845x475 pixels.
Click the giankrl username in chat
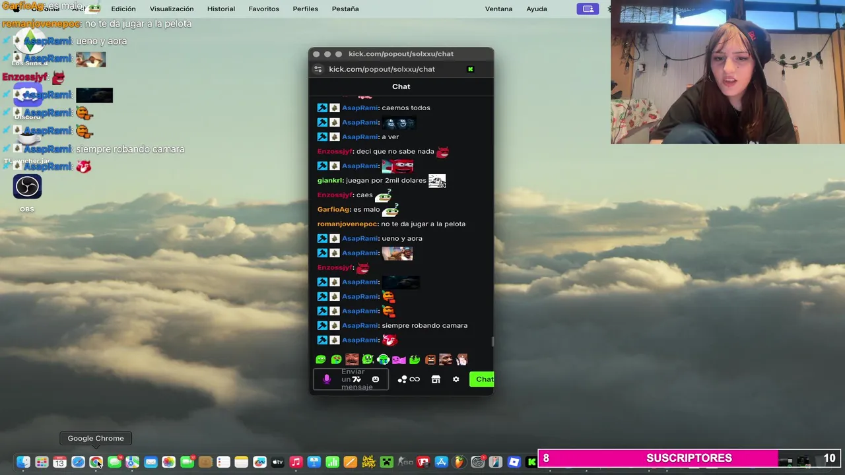tap(329, 180)
